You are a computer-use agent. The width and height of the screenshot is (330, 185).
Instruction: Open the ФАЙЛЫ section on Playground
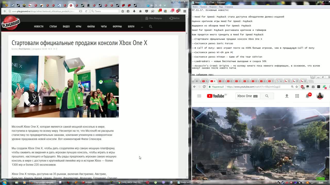click(91, 26)
